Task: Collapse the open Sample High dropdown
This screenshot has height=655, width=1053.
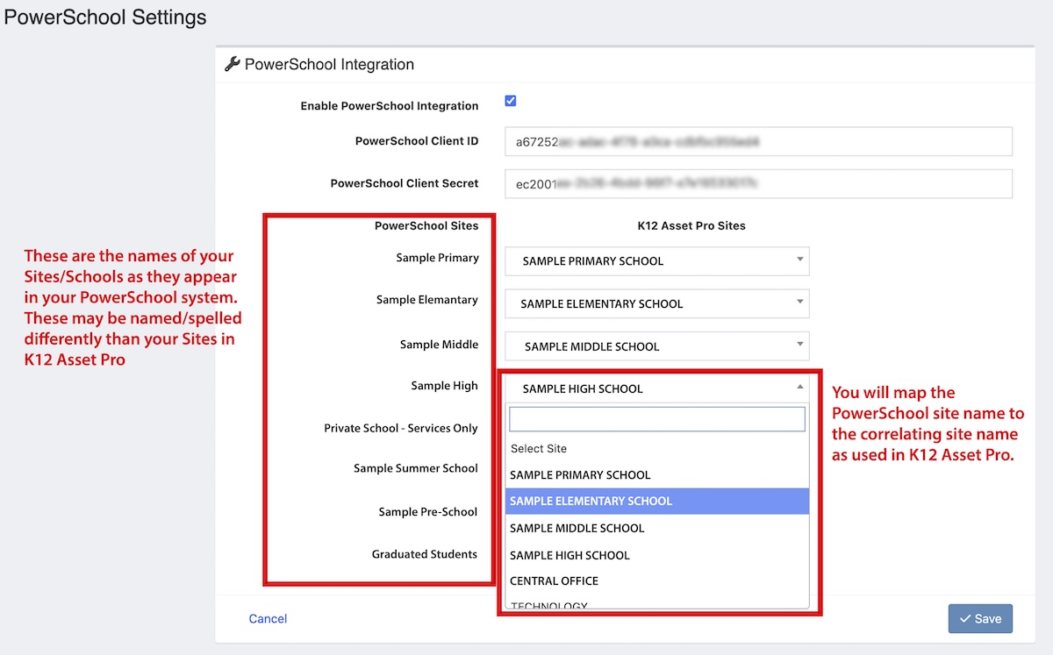Action: click(656, 388)
